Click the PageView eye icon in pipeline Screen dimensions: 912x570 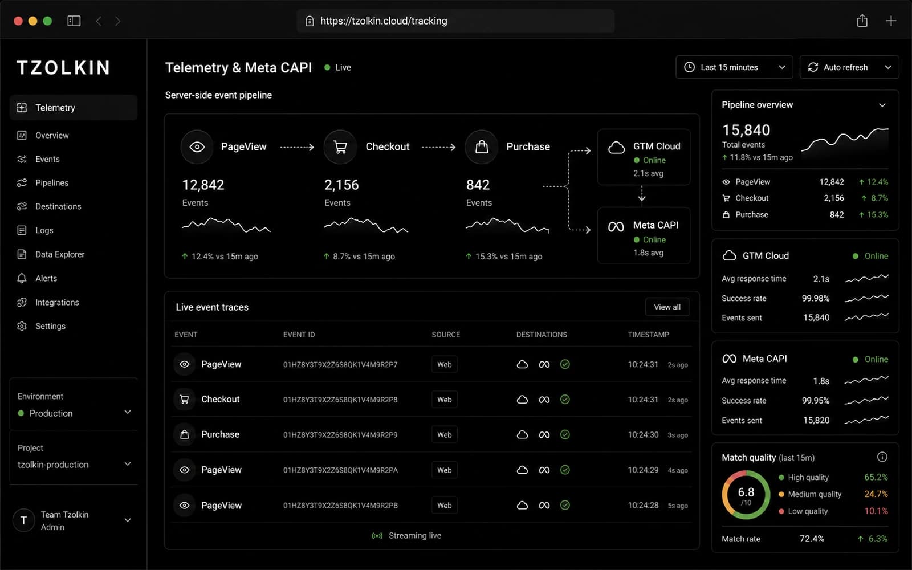[197, 147]
